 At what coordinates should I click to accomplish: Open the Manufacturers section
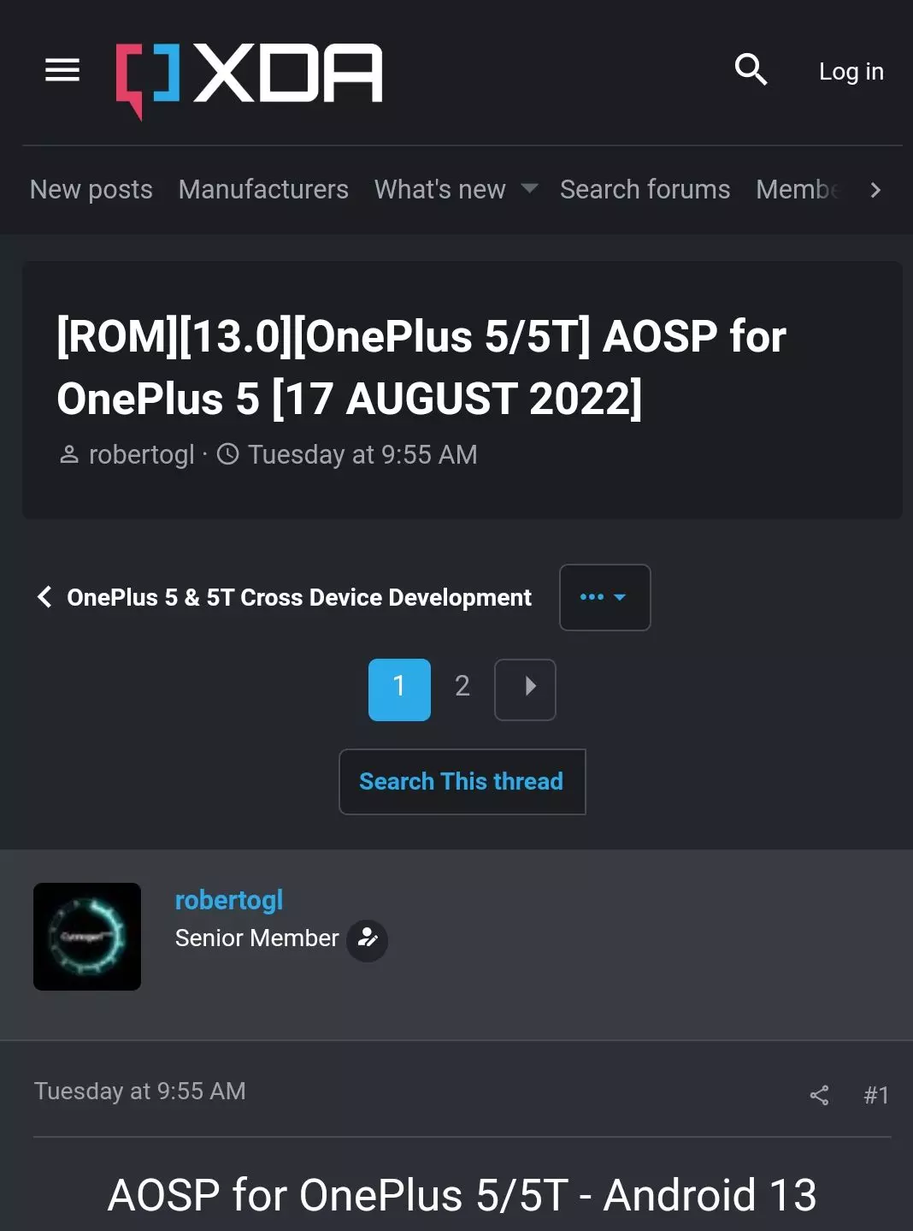point(263,189)
